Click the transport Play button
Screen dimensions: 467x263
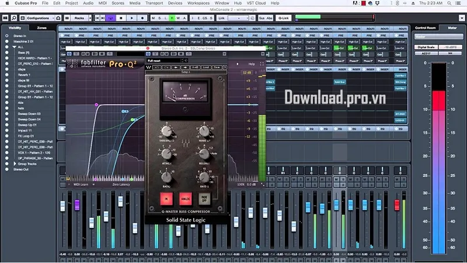pos(132,18)
